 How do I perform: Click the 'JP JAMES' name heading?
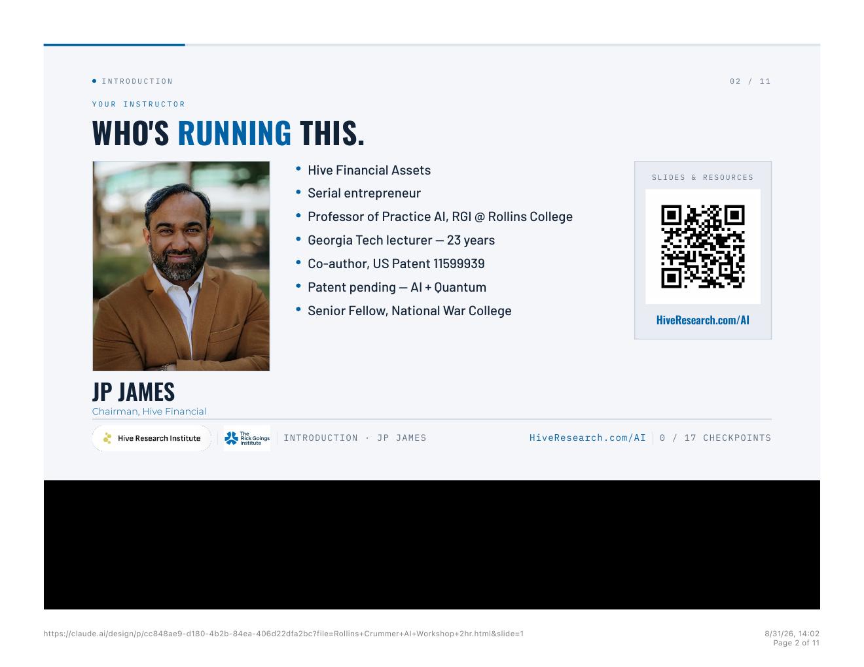134,392
